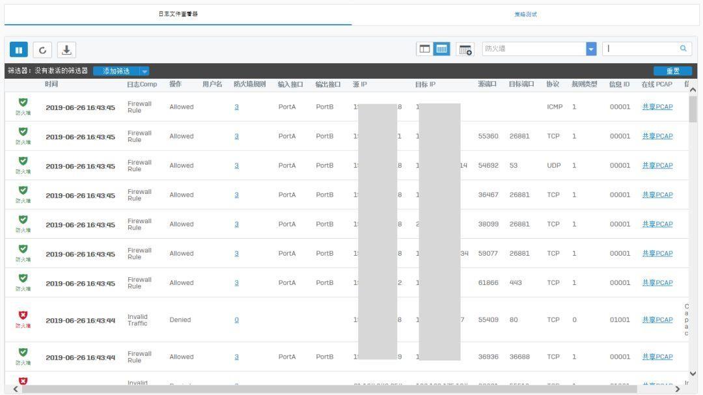The height and width of the screenshot is (395, 703).
Task: Click the Denied action cell
Action: tap(180, 320)
